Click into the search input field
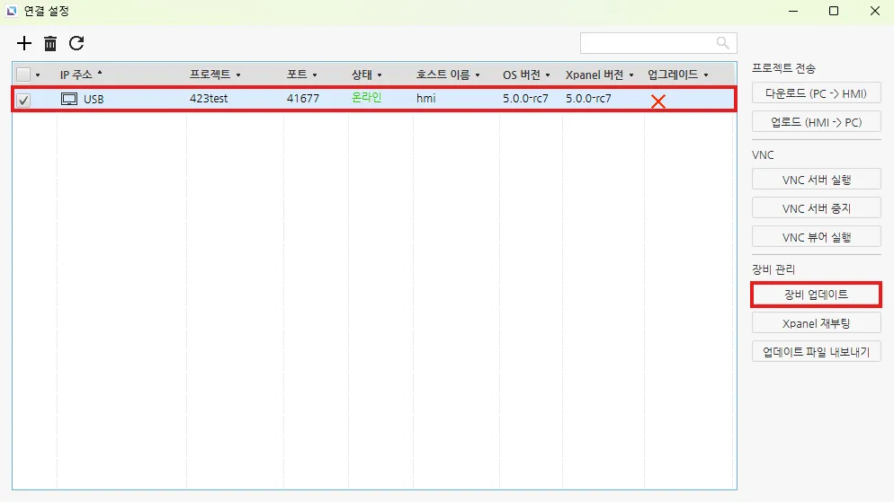This screenshot has height=502, width=894. pos(648,43)
